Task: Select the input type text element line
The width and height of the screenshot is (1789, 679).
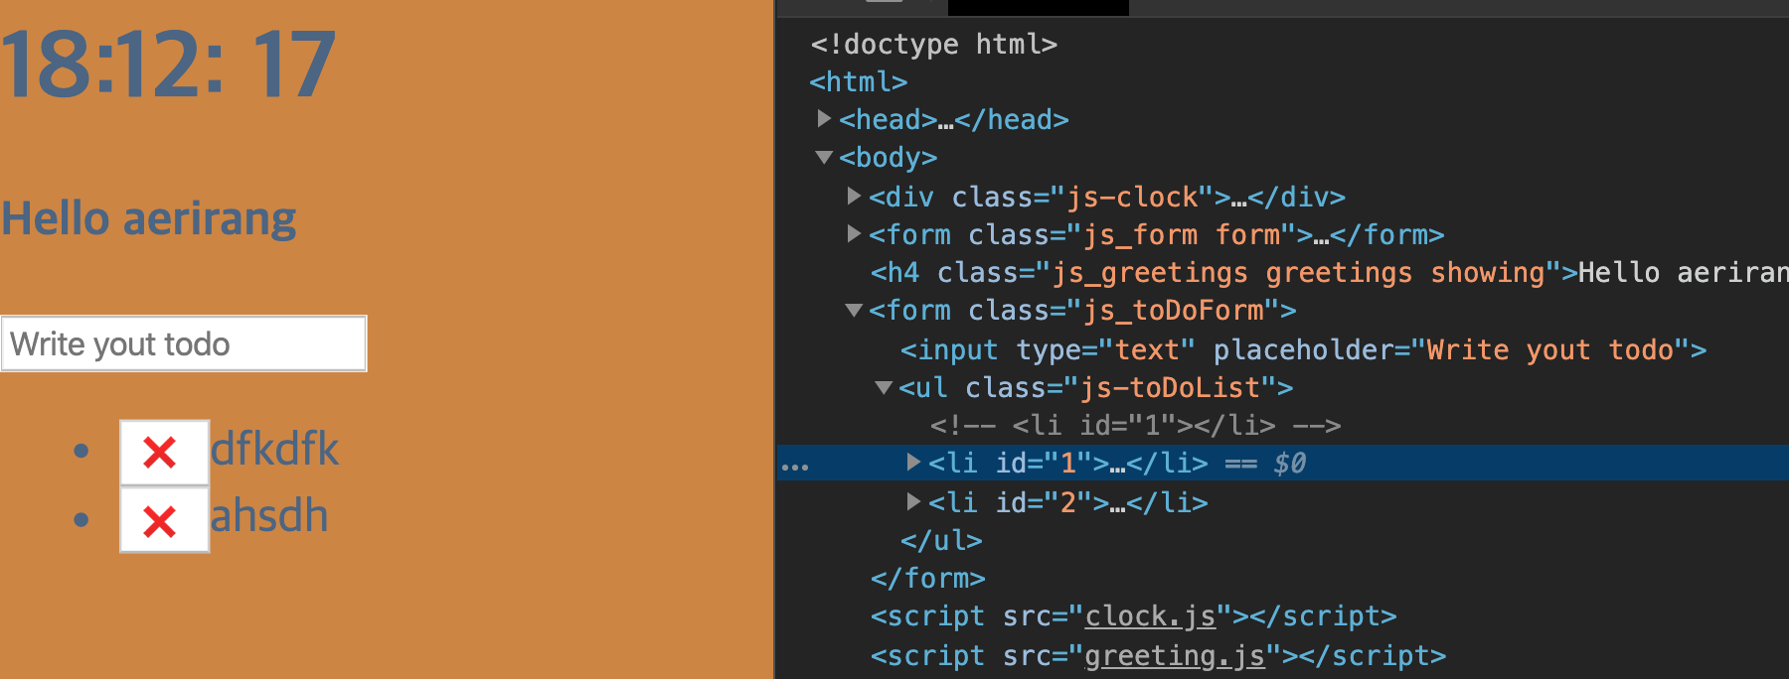Action: click(1303, 349)
